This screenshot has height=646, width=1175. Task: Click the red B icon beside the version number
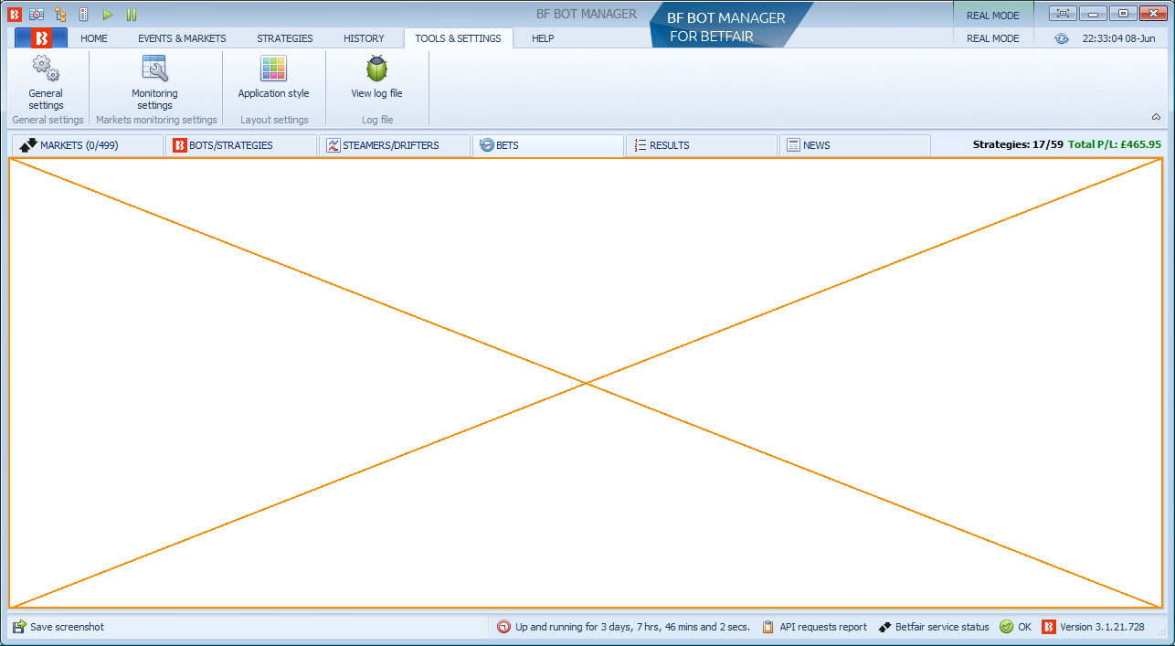coord(1049,627)
